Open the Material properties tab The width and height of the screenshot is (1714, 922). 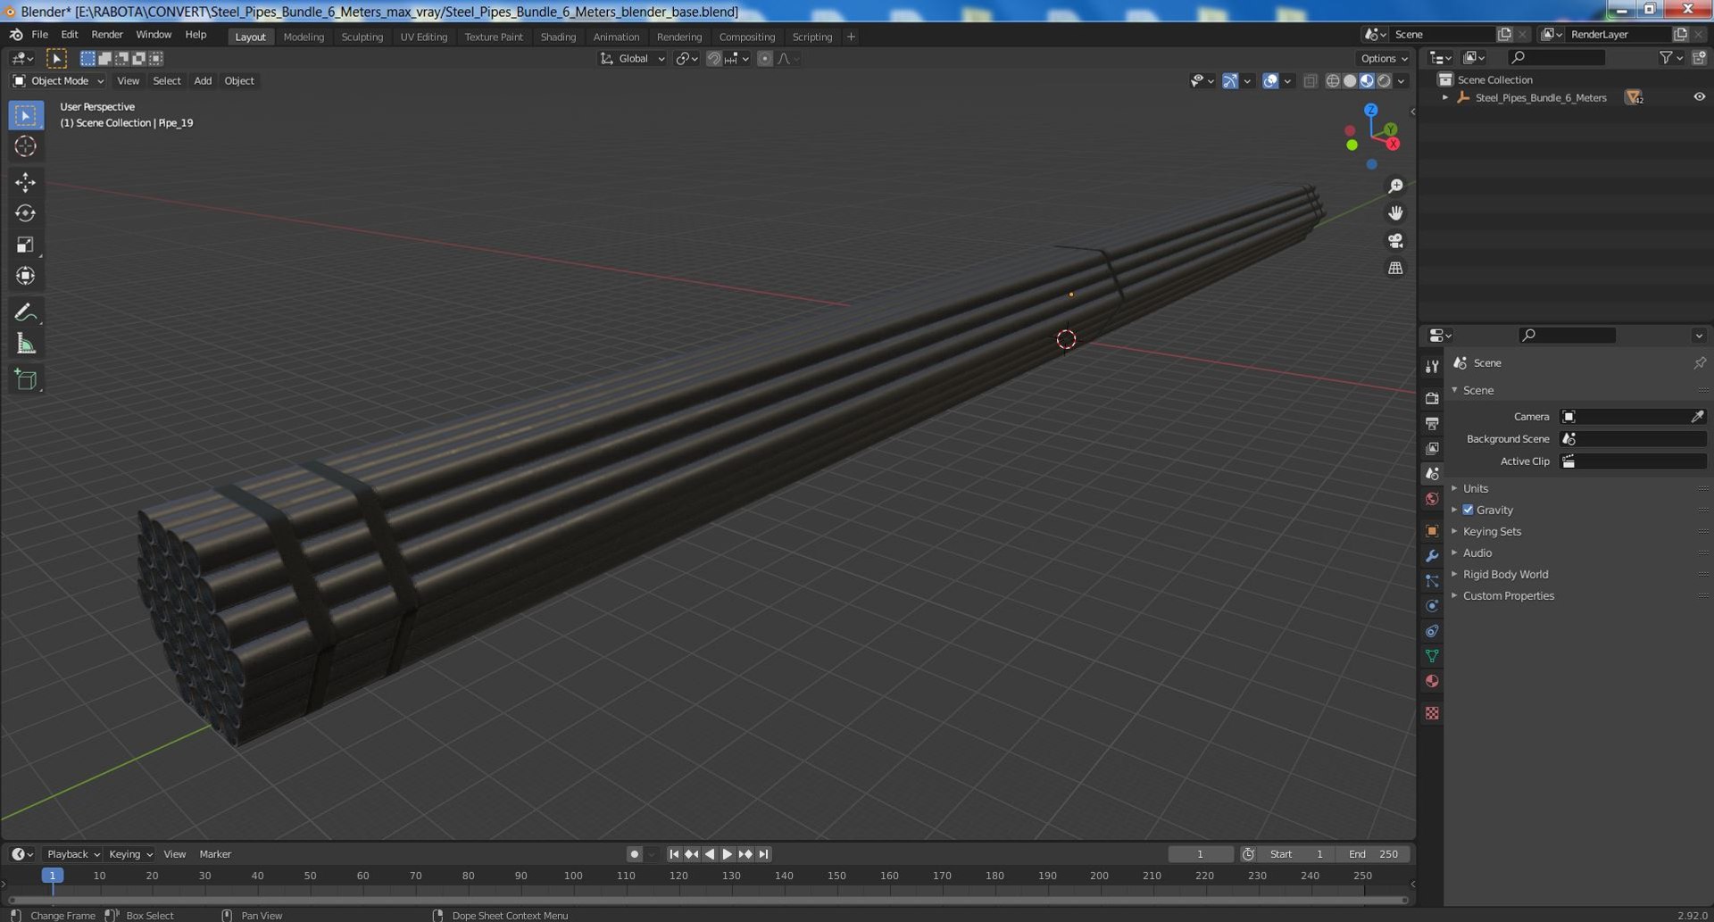1432,681
